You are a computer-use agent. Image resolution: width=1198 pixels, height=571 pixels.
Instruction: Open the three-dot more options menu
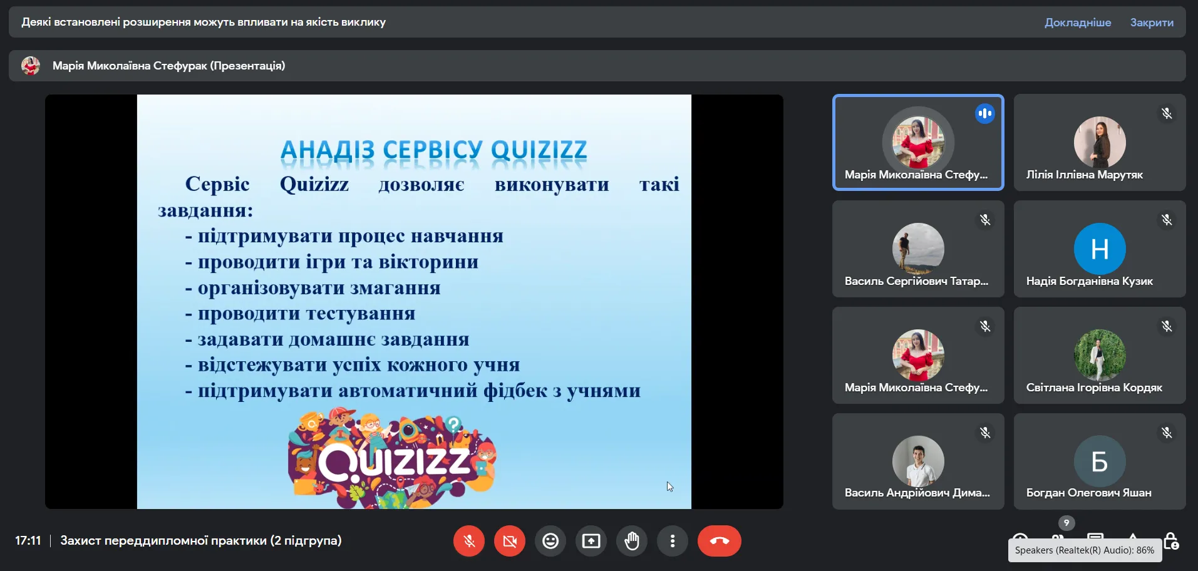[673, 541]
